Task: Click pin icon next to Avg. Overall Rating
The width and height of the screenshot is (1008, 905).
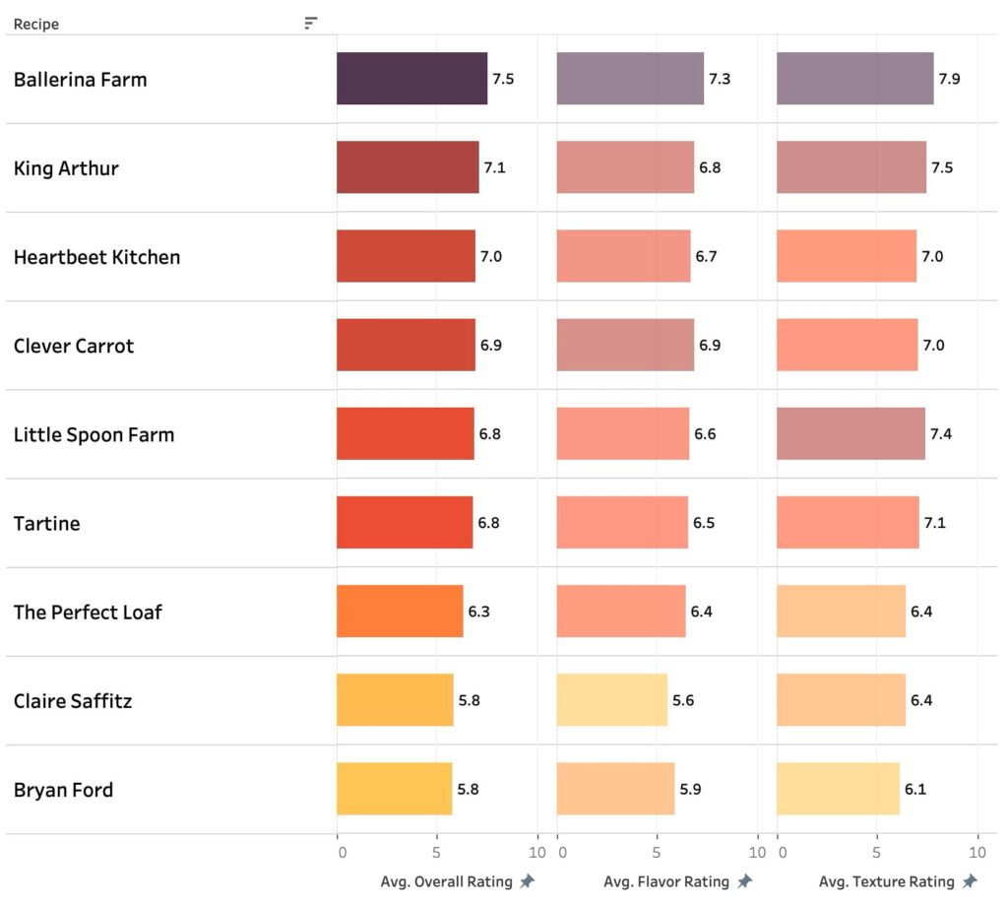Action: 528,881
